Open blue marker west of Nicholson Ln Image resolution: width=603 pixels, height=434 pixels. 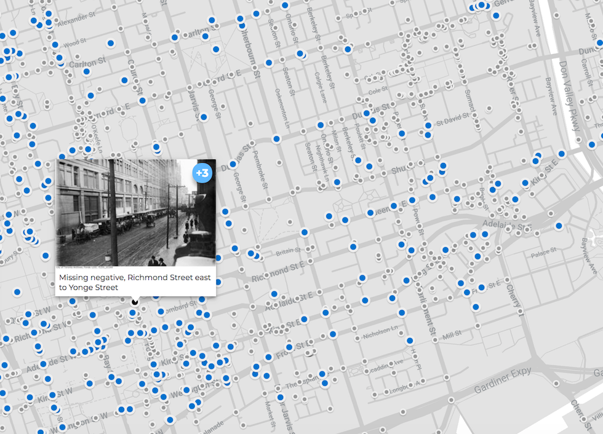click(333, 334)
